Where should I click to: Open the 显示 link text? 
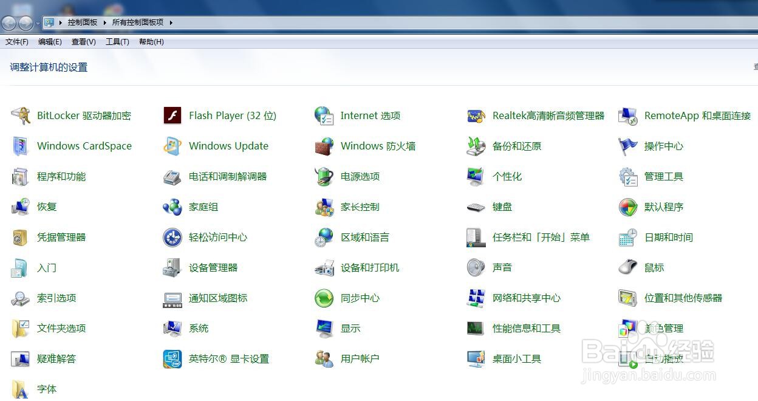pyautogui.click(x=350, y=328)
